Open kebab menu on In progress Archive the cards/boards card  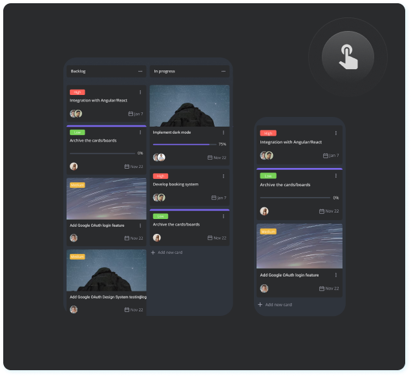click(224, 216)
